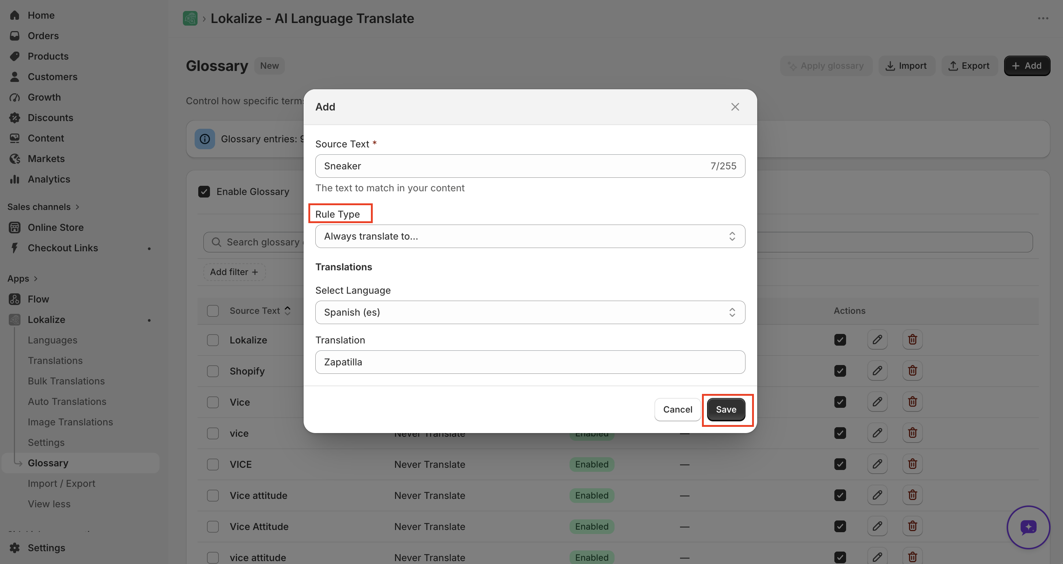
Task: Open Image Translations submenu item
Action: pyautogui.click(x=70, y=422)
